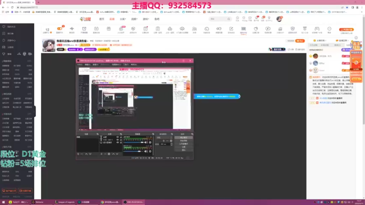
Task: Mute the first OBS mixer channel speaker
Action: pos(146,143)
